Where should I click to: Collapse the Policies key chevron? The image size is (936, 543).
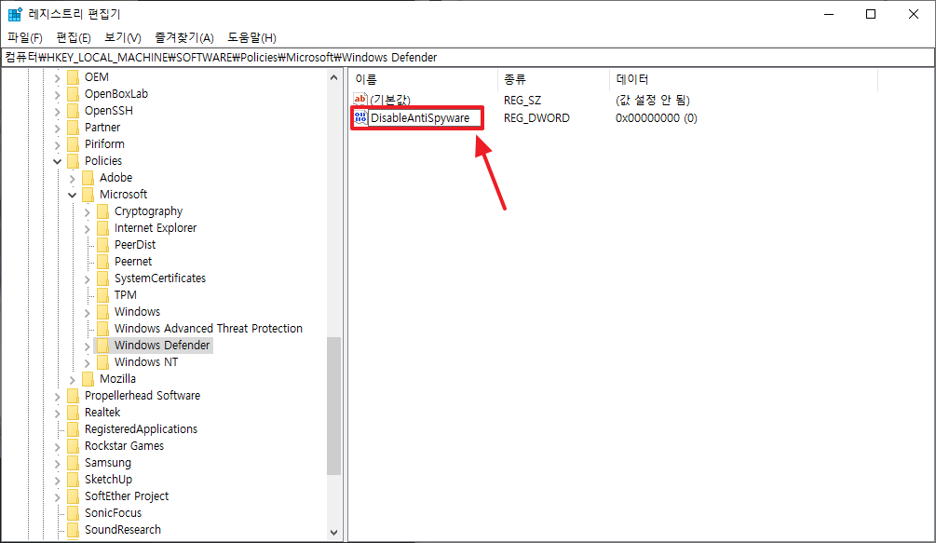tap(57, 160)
